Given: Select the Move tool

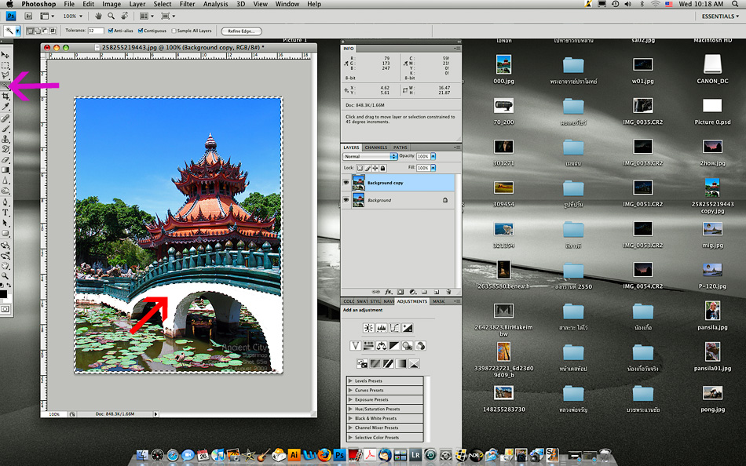Looking at the screenshot, I should point(5,55).
